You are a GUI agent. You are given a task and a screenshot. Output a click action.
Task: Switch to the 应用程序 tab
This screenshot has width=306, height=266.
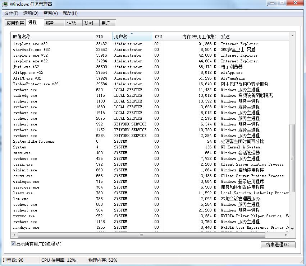pyautogui.click(x=15, y=23)
